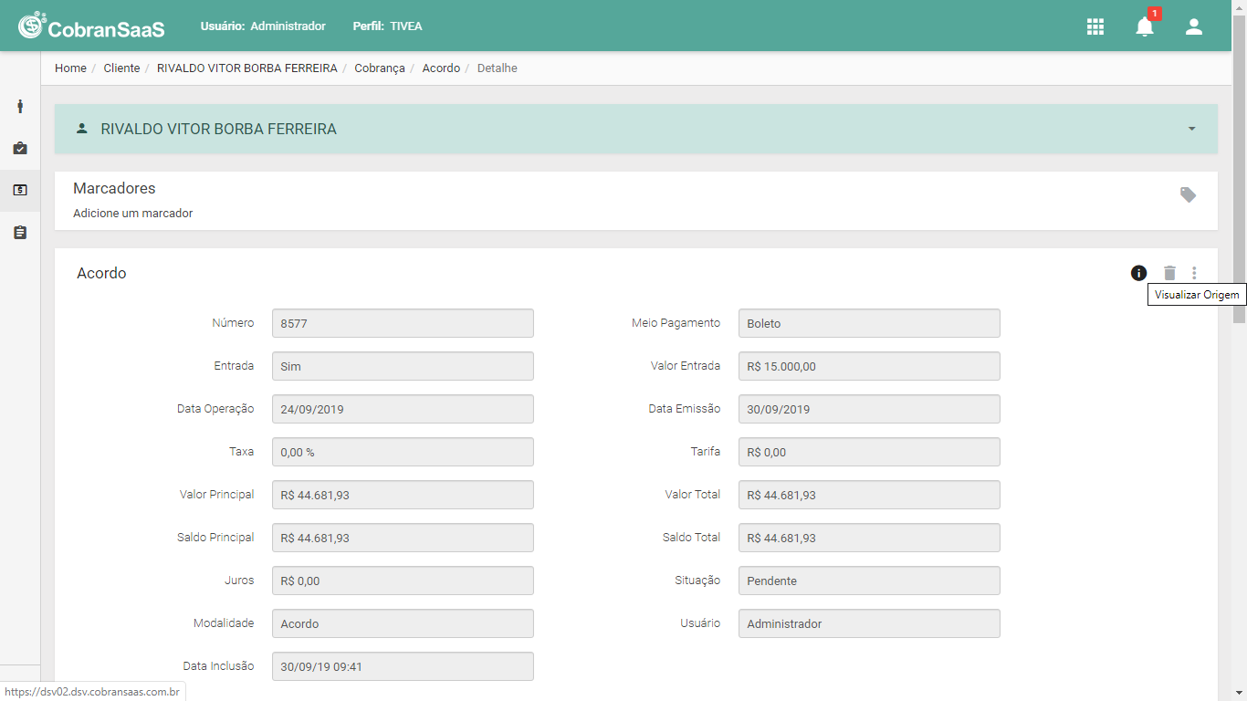Screen dimensions: 1247x701
Task: Click 'Usuário: Administrador' in header
Action: click(263, 26)
